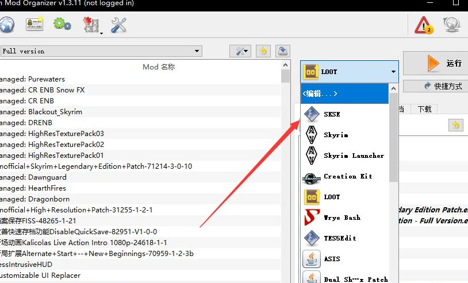Select Skyrim from the executable list
The height and width of the screenshot is (283, 468).
344,135
